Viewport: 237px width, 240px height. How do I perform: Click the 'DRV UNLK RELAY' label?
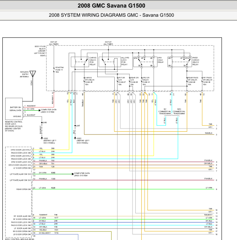click(160, 60)
